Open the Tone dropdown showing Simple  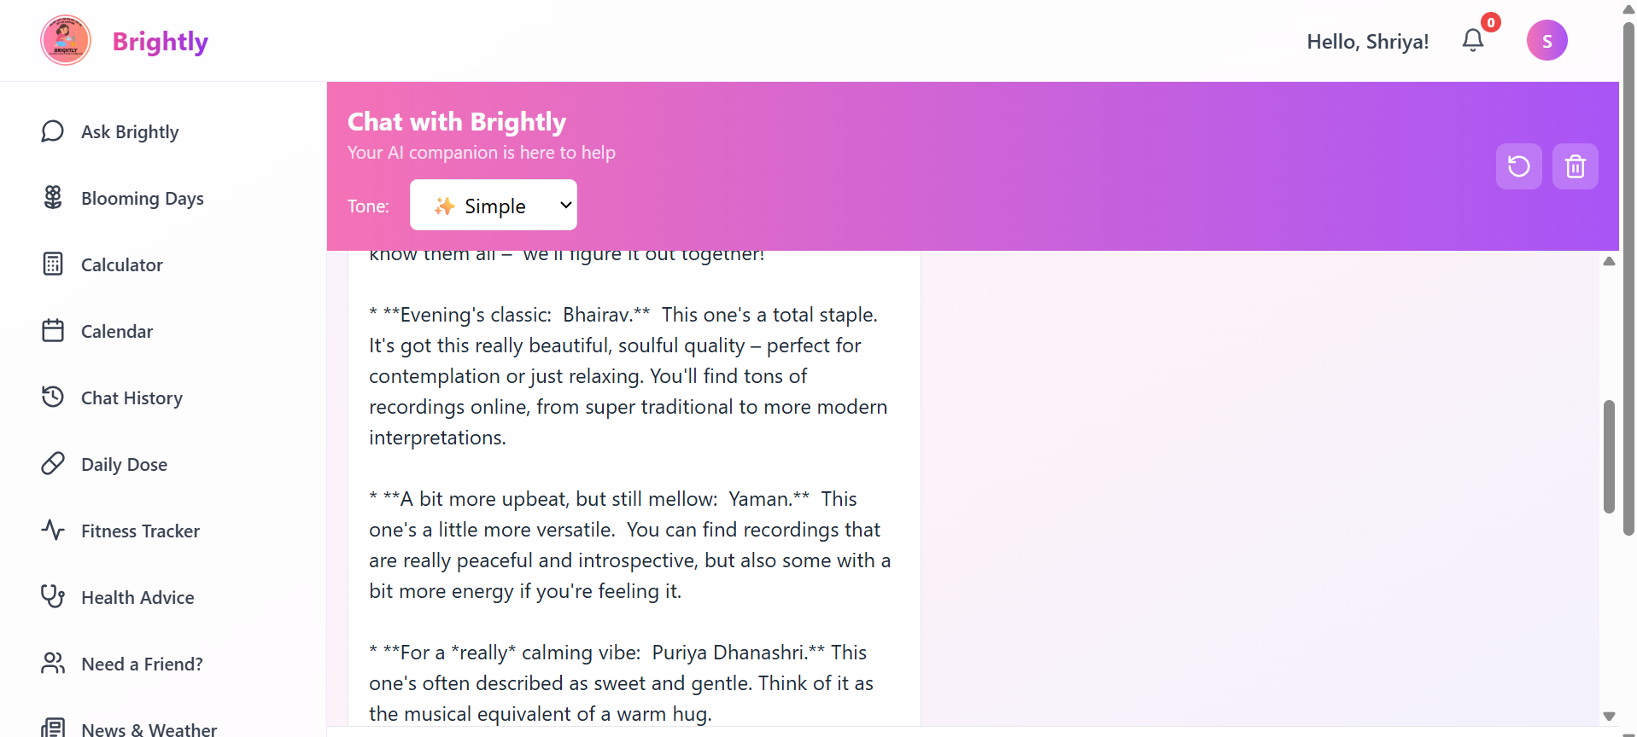coord(493,205)
